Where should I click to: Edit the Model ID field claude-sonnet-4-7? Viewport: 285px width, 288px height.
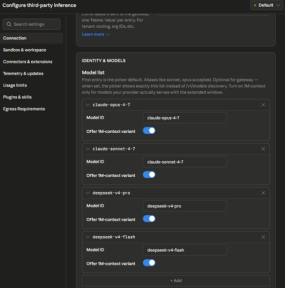point(185,162)
